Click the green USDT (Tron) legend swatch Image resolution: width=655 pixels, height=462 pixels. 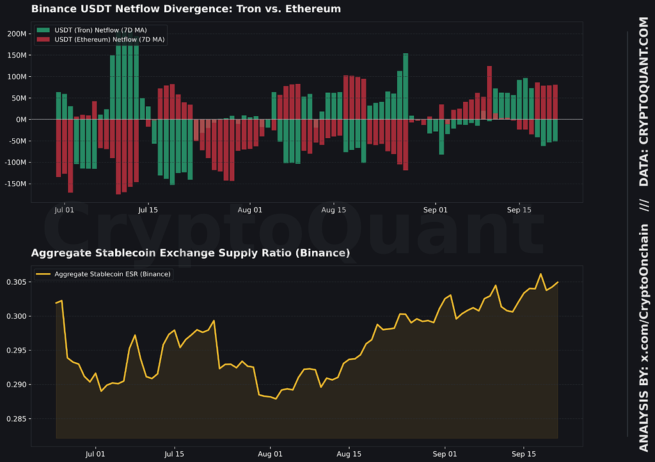[43, 30]
